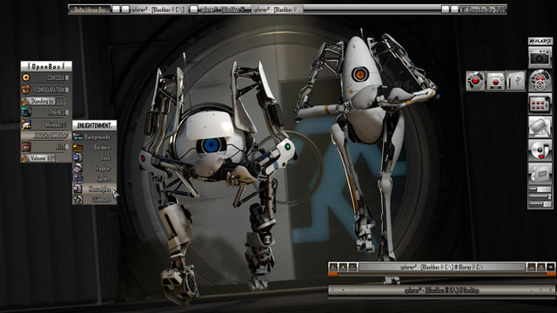
Task: Open the hammer tool dock icon
Action: [540, 127]
